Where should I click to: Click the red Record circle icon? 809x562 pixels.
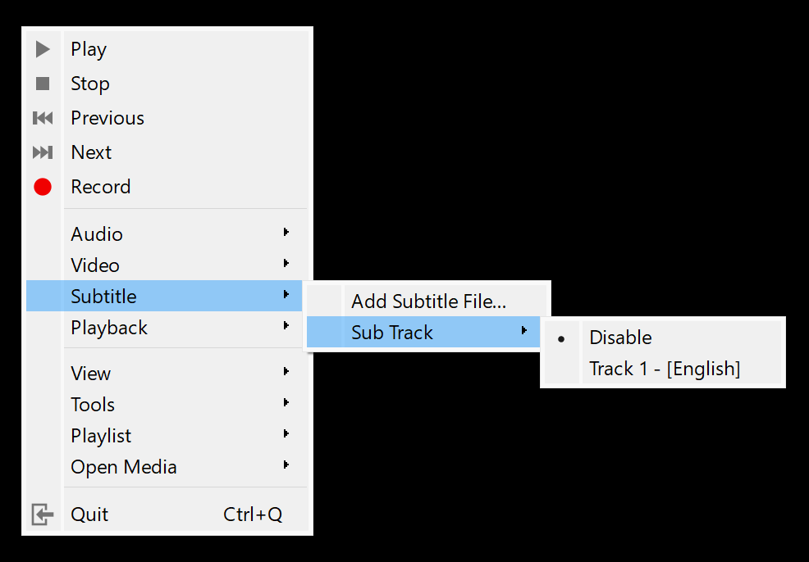(x=43, y=187)
